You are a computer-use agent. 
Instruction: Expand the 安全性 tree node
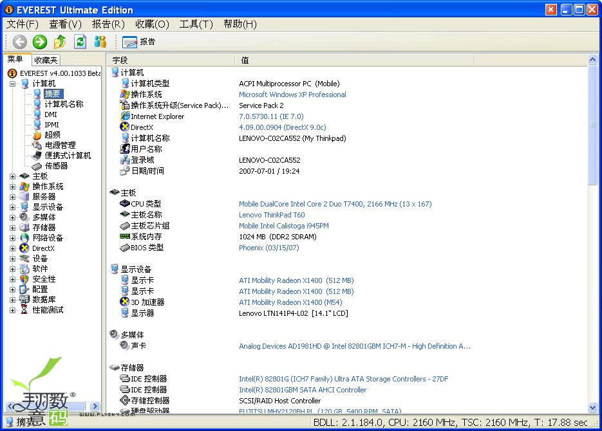[13, 280]
